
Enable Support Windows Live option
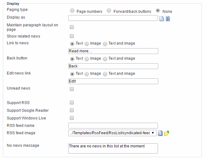(72, 118)
